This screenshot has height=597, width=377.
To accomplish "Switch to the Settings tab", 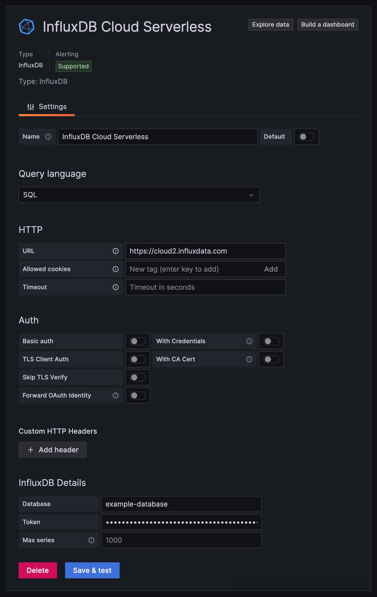I will pyautogui.click(x=47, y=107).
